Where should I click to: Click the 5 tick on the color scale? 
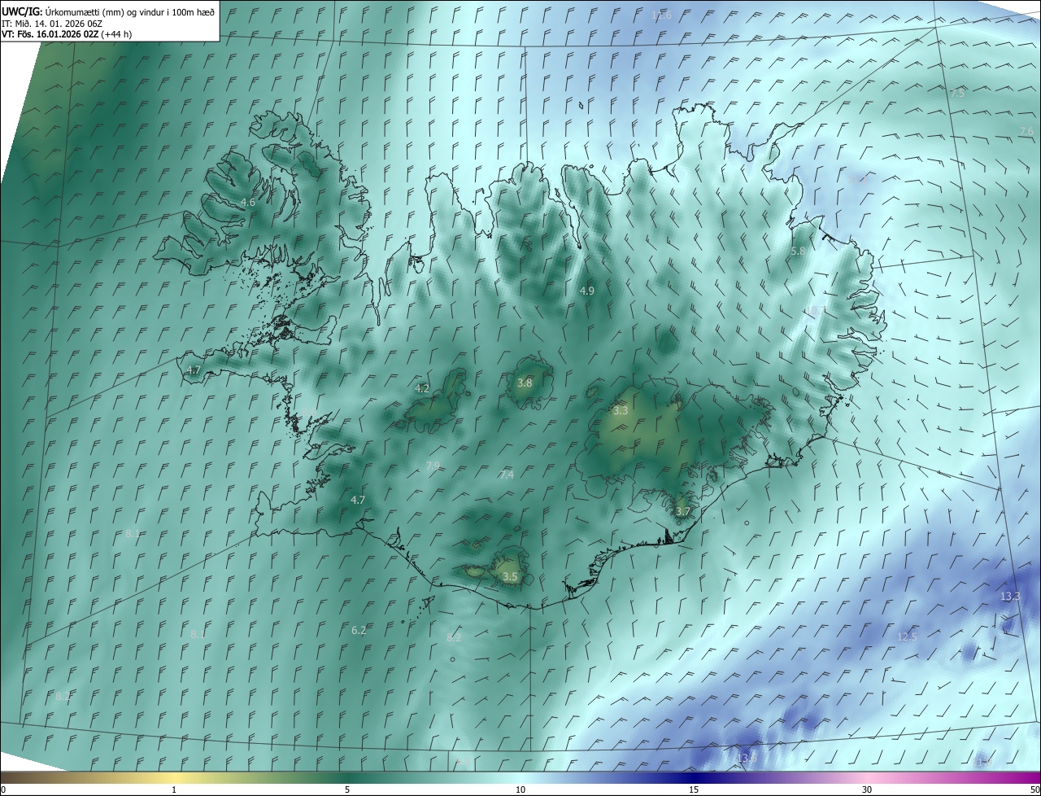(347, 789)
